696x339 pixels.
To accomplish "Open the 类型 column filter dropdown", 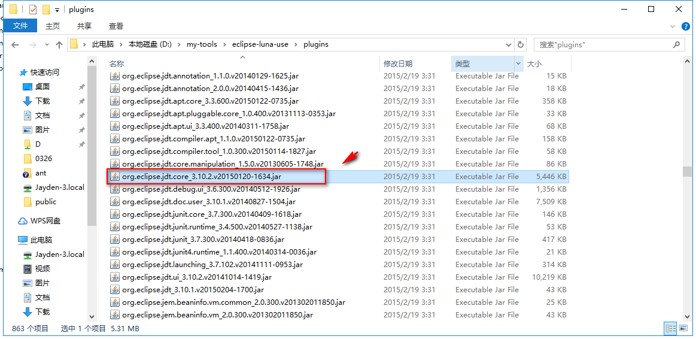I will point(518,63).
